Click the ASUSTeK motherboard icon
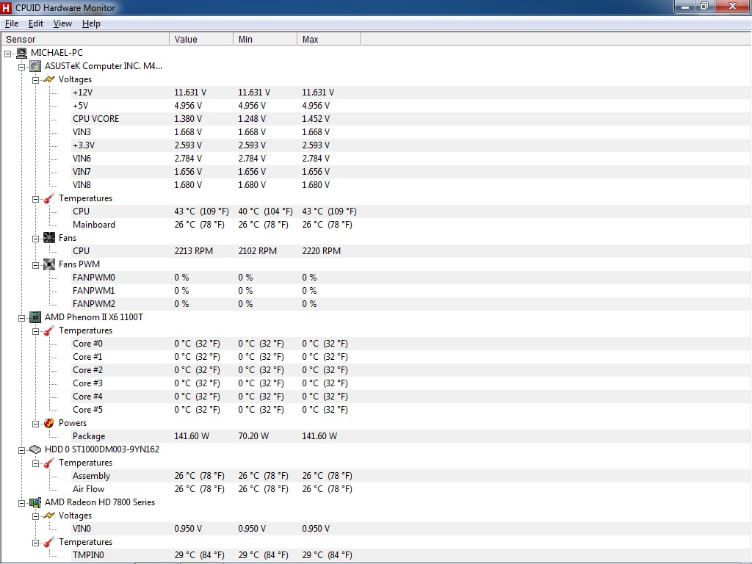 pyautogui.click(x=35, y=66)
